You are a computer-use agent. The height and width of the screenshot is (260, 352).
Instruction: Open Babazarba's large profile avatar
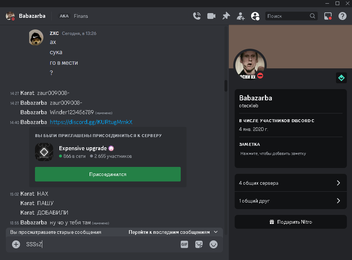(250, 65)
